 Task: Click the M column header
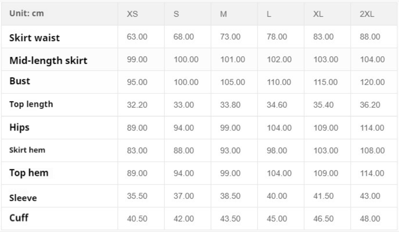[x=223, y=14]
